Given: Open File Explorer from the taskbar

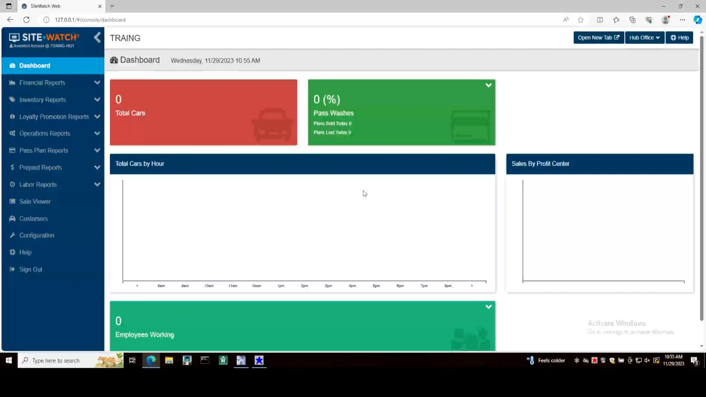Looking at the screenshot, I should (169, 360).
